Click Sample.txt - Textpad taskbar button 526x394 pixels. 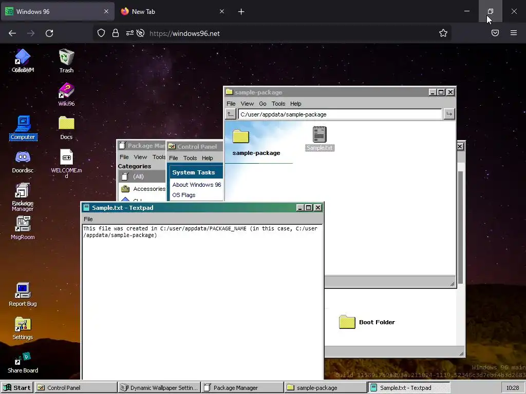pos(408,388)
